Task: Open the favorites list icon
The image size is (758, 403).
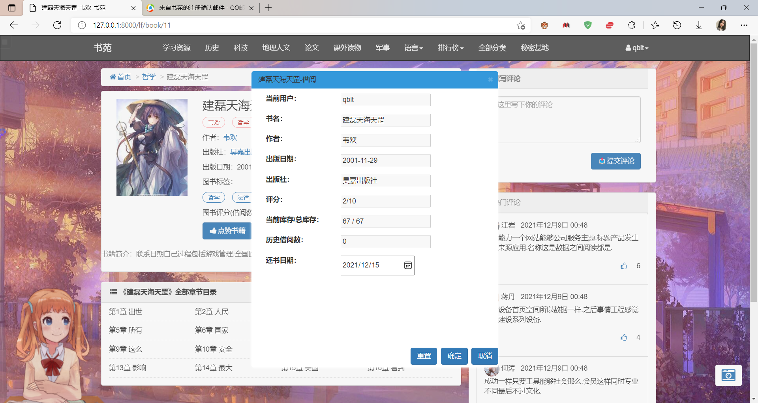Action: (655, 25)
